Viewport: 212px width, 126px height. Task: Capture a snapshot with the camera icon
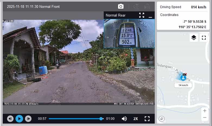[121, 7]
